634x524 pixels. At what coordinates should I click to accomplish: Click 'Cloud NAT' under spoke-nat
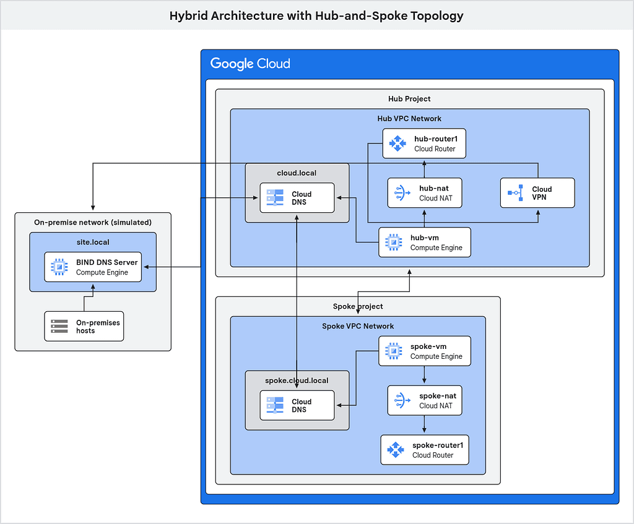[x=436, y=406]
